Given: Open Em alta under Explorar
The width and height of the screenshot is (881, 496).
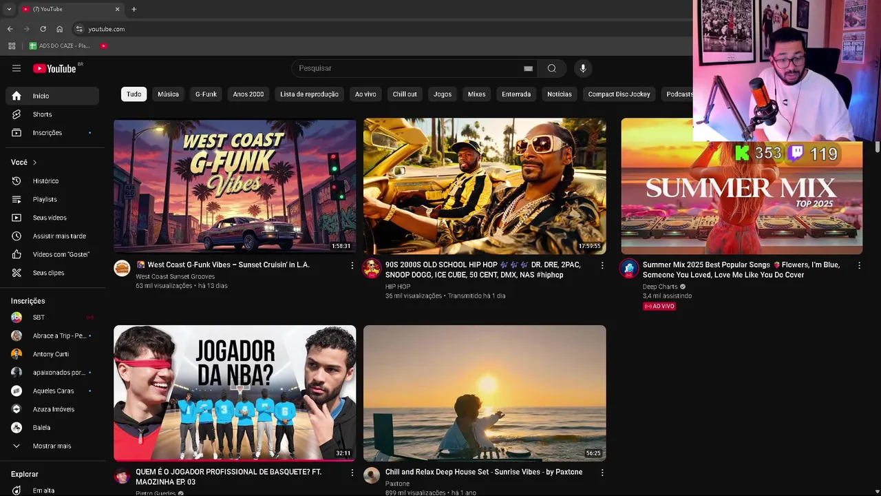Looking at the screenshot, I should [52, 490].
